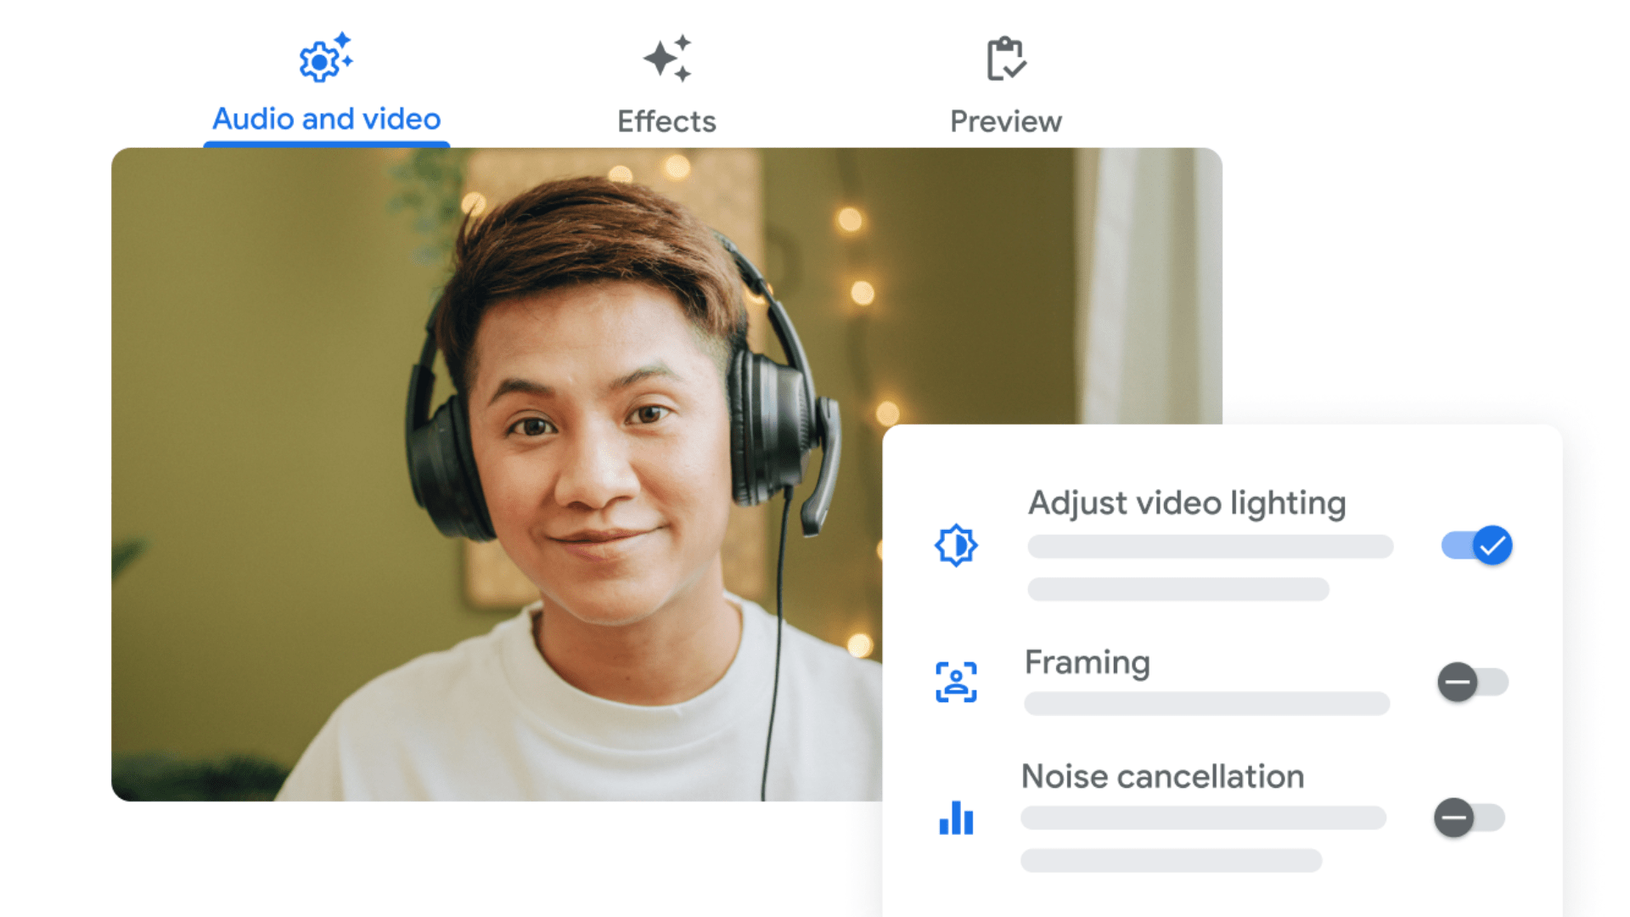This screenshot has width=1630, height=917.
Task: Click the Adjust video lighting brightness icon
Action: (957, 546)
